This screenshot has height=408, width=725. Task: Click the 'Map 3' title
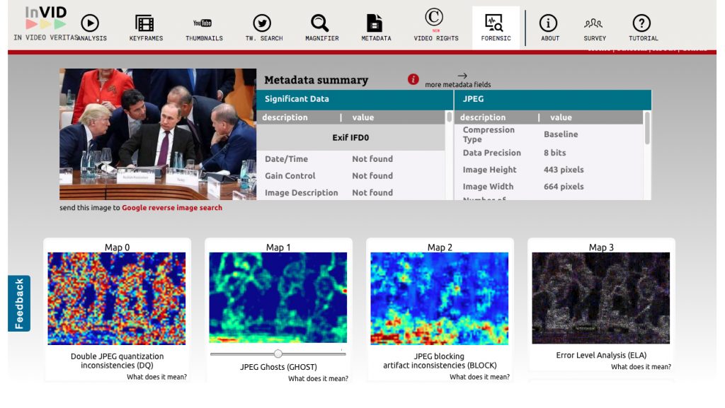pyautogui.click(x=601, y=247)
